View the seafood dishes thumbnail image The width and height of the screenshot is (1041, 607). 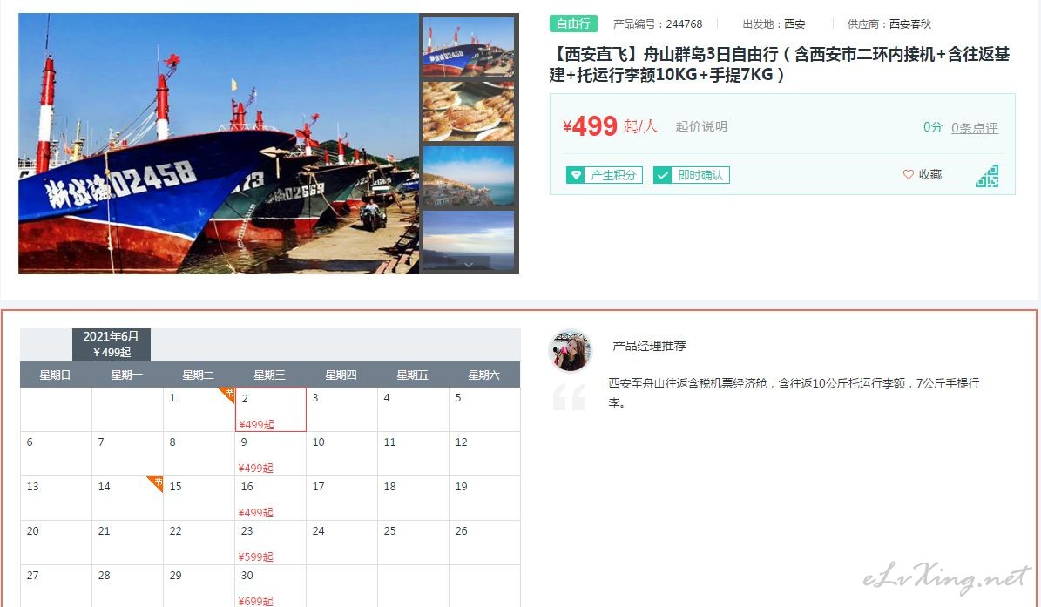[x=469, y=111]
